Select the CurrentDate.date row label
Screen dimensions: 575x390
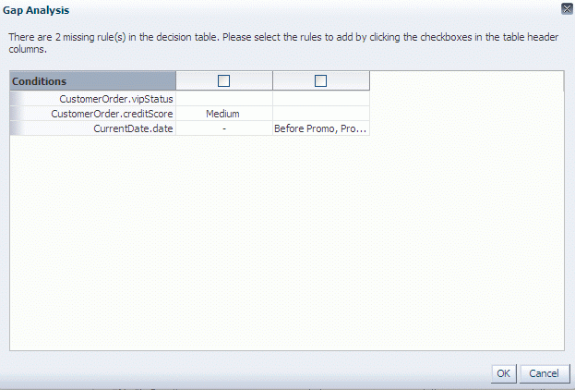[133, 128]
